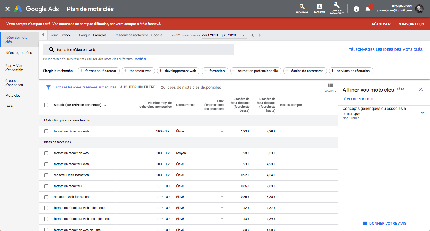Change the Lieux : France setting
430x231 pixels.
tap(60, 35)
